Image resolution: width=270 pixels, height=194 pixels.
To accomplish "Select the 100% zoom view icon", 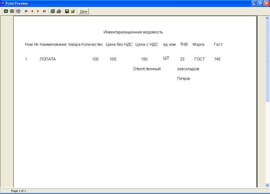I will coord(12,11).
